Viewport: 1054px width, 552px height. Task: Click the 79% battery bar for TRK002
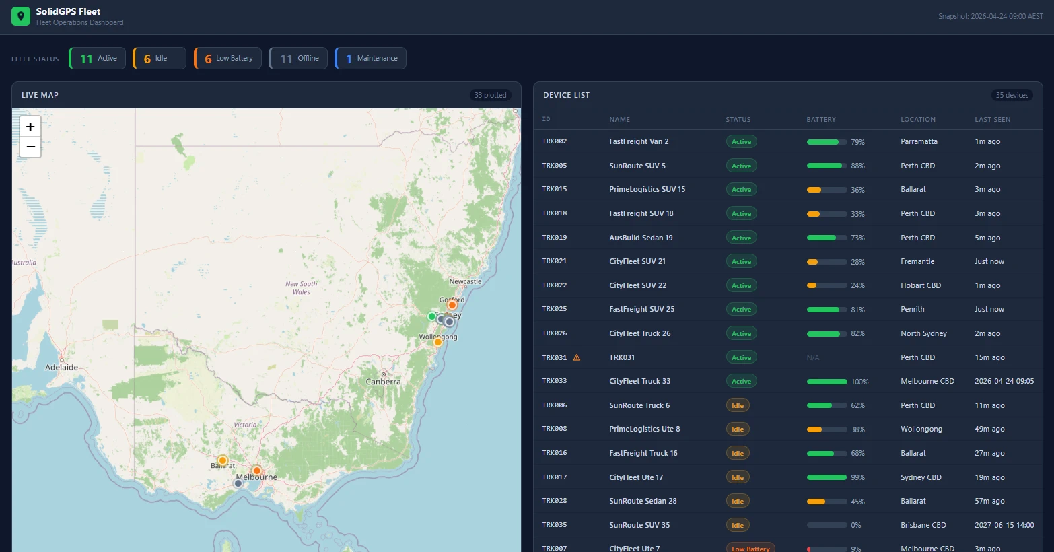click(x=827, y=142)
